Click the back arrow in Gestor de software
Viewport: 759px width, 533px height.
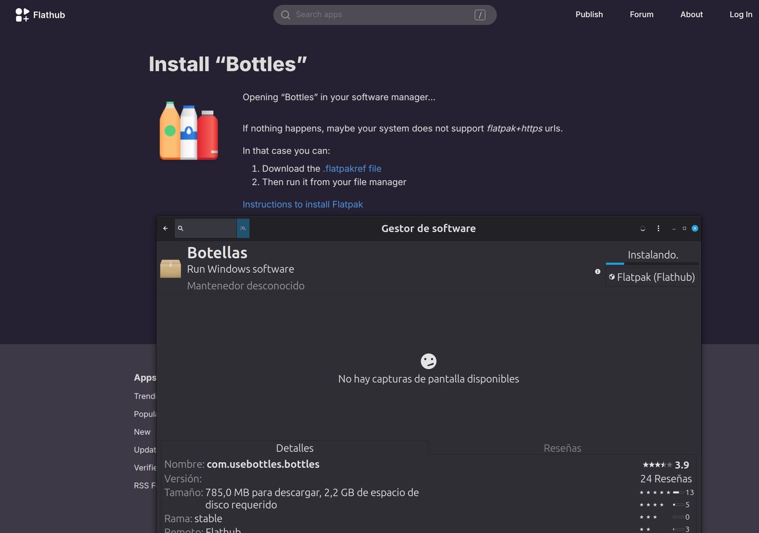[165, 228]
